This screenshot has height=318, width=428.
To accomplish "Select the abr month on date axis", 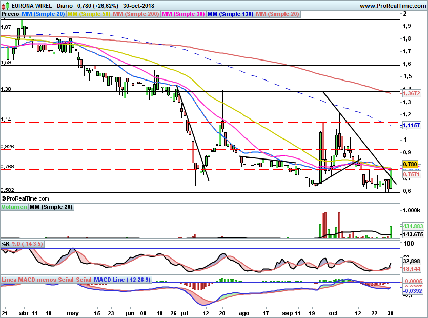I will click(24, 313).
